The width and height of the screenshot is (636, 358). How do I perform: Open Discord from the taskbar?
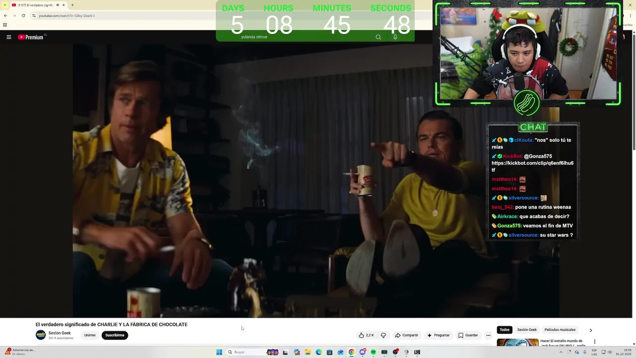coord(362,352)
